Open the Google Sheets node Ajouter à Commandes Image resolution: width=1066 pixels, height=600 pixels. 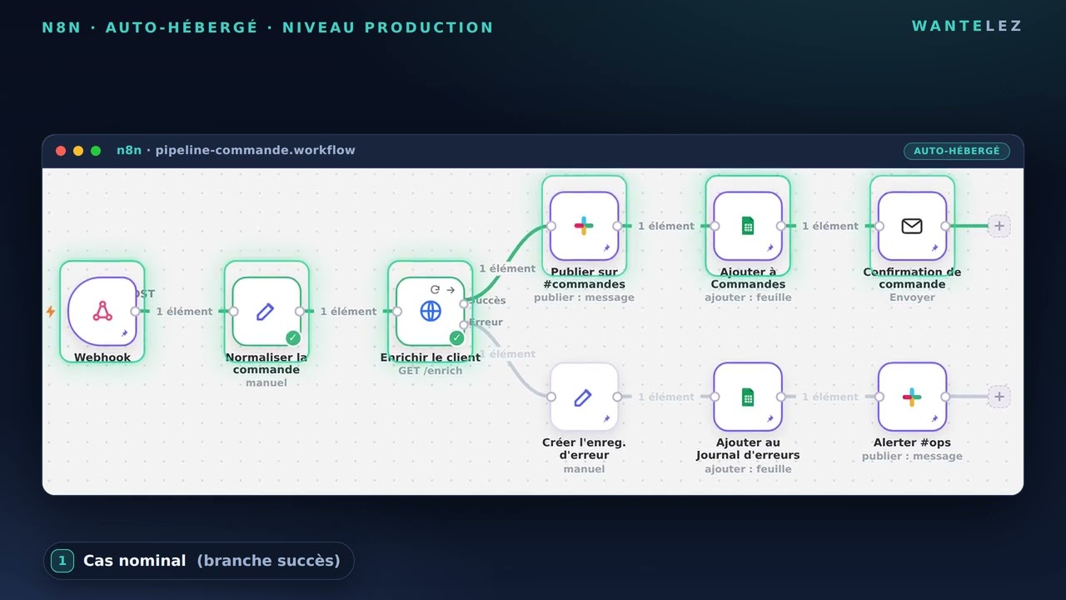(x=748, y=226)
